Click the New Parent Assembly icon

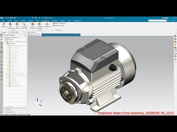point(24,24)
